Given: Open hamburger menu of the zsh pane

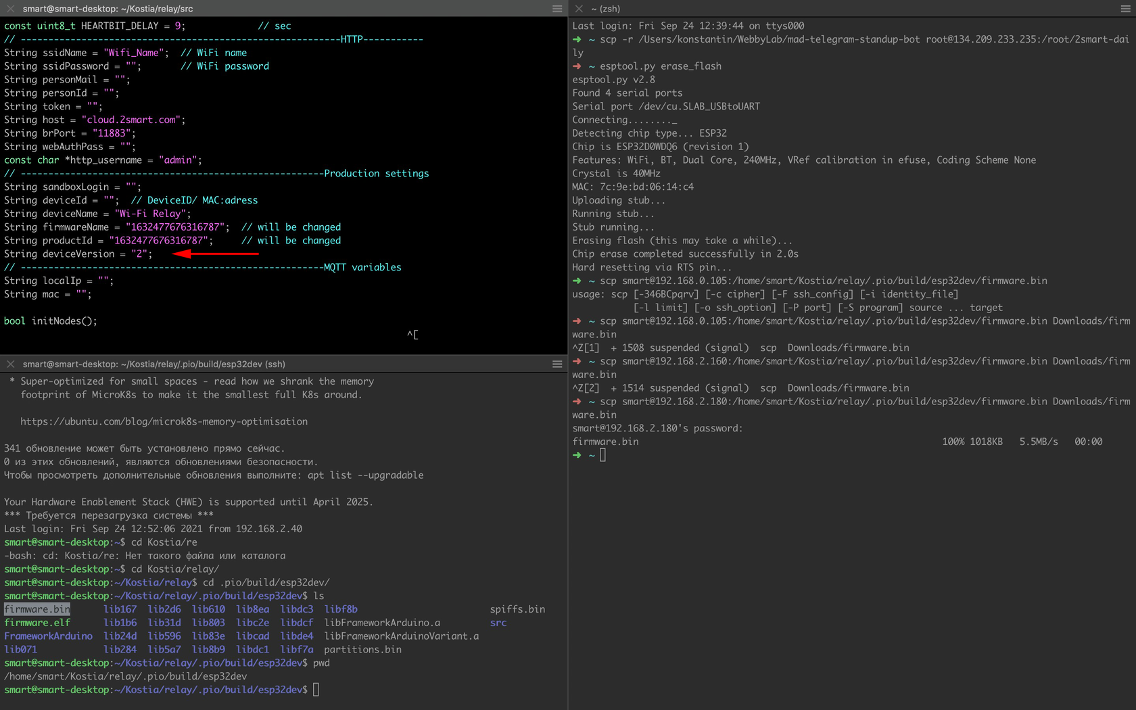Looking at the screenshot, I should tap(1126, 9).
